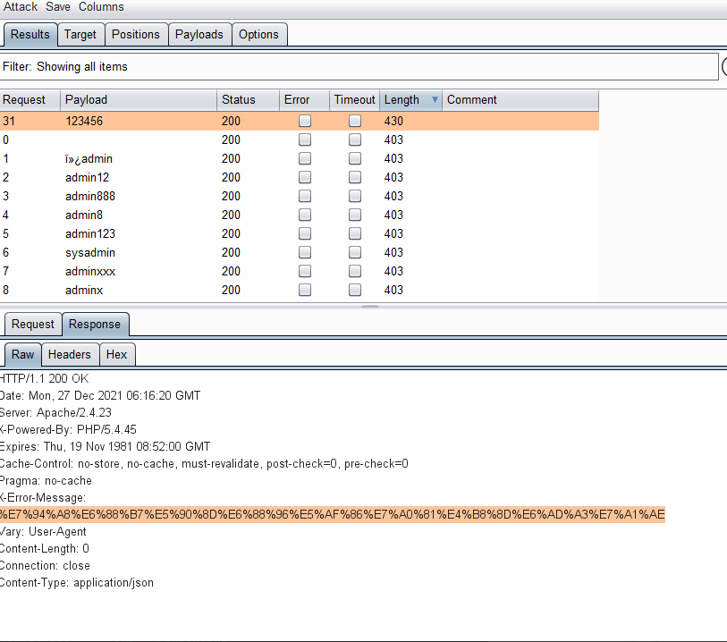Select the ï»¿admin payload row
727x642 pixels.
point(300,158)
